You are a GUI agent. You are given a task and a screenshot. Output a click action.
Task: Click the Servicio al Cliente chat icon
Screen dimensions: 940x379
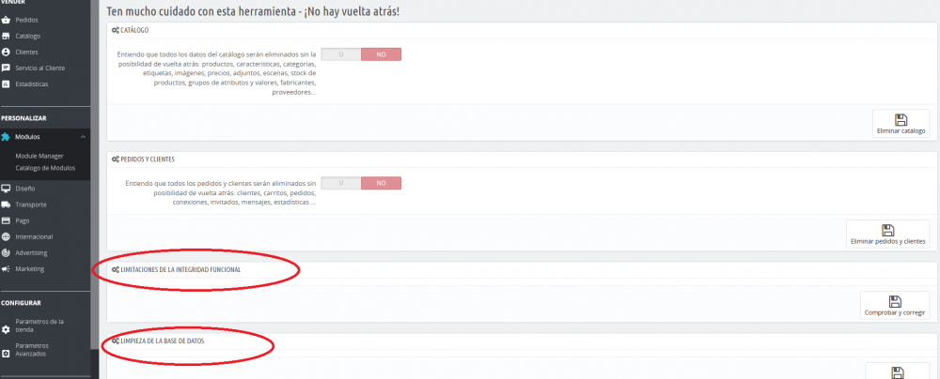pyautogui.click(x=6, y=68)
